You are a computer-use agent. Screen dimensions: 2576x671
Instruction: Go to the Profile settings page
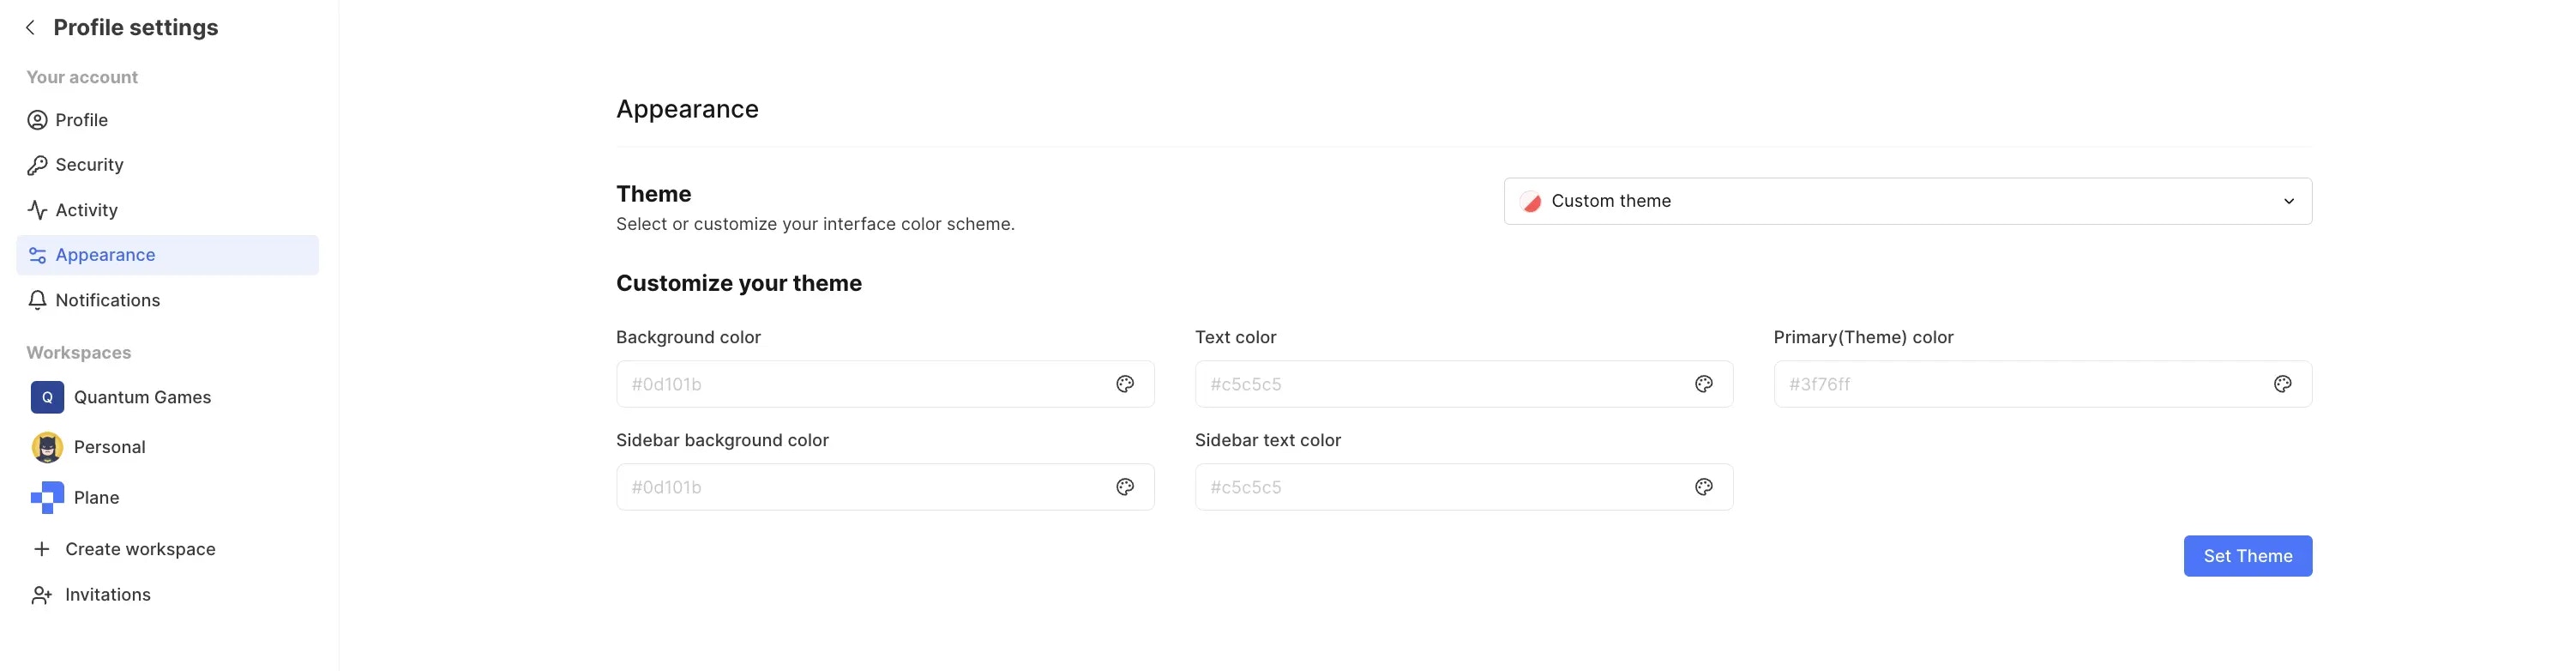pyautogui.click(x=82, y=120)
